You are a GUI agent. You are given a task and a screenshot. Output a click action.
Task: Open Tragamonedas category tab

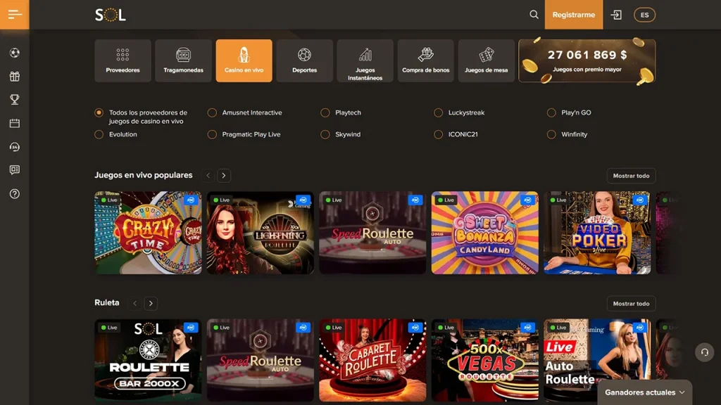[184, 60]
